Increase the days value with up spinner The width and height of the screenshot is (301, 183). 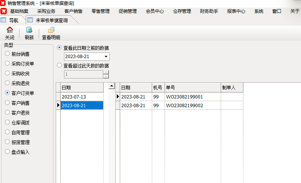pyautogui.click(x=106, y=72)
